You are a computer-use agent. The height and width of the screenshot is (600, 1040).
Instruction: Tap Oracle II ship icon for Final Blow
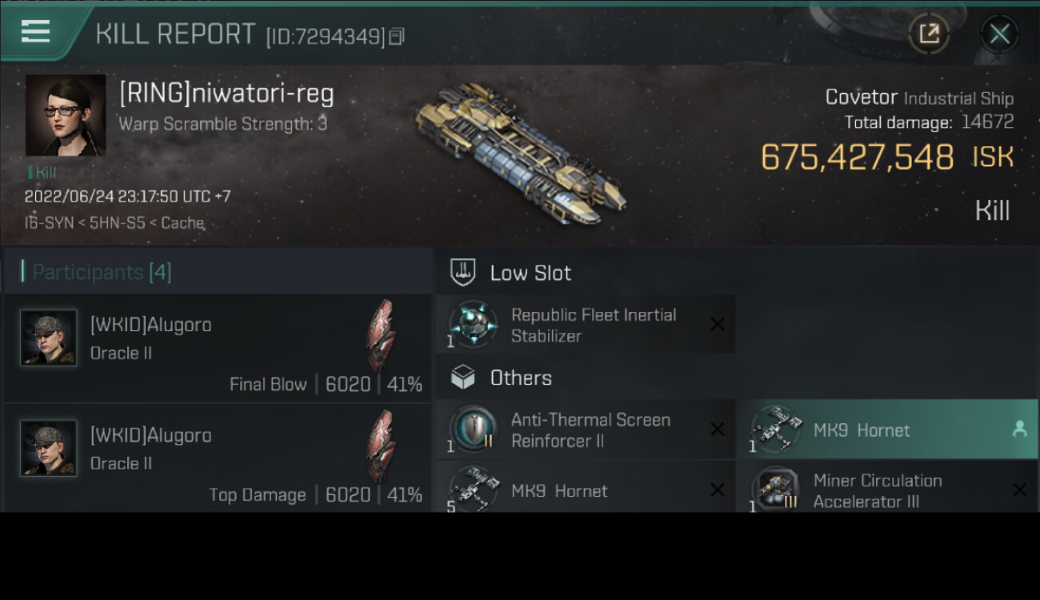[x=381, y=335]
